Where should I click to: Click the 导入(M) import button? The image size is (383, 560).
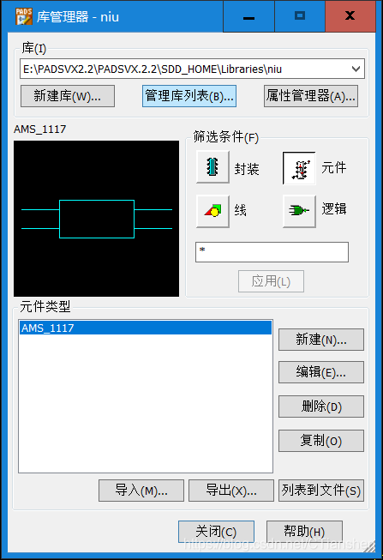click(141, 491)
